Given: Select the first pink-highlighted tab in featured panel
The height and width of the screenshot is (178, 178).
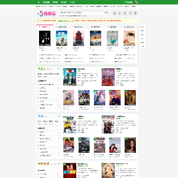Looking at the screenshot, I should [44, 27].
